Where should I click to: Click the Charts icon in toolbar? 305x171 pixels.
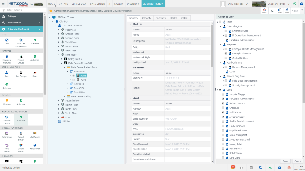pyautogui.click(x=264, y=11)
